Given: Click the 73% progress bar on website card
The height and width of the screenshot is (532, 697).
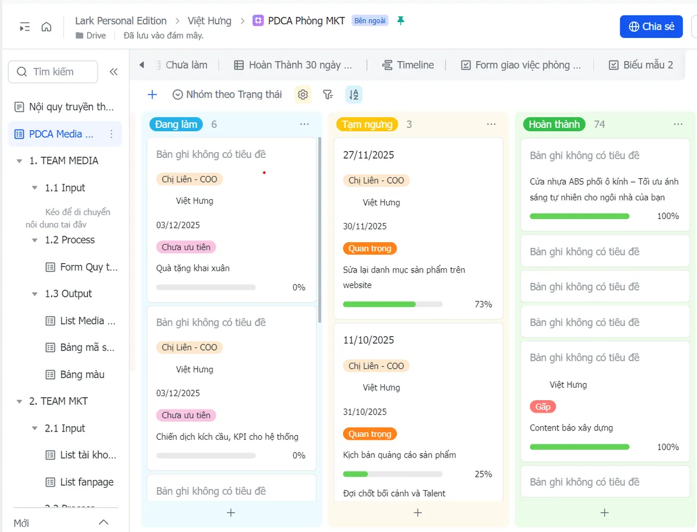Looking at the screenshot, I should 393,304.
